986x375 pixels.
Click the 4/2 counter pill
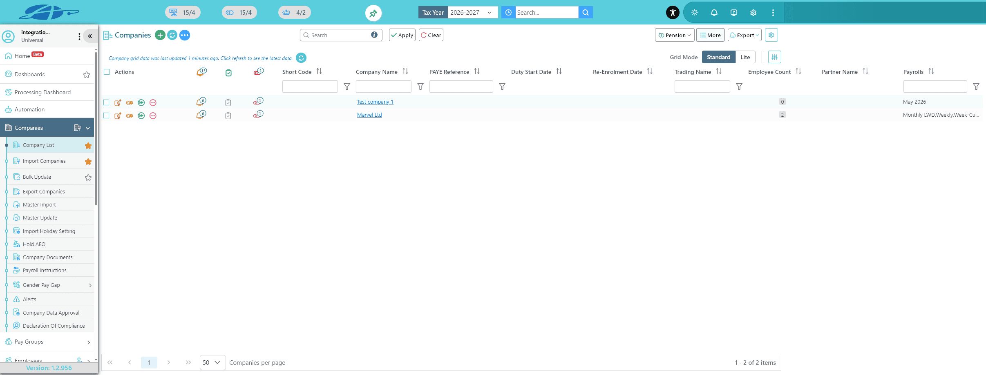click(295, 13)
